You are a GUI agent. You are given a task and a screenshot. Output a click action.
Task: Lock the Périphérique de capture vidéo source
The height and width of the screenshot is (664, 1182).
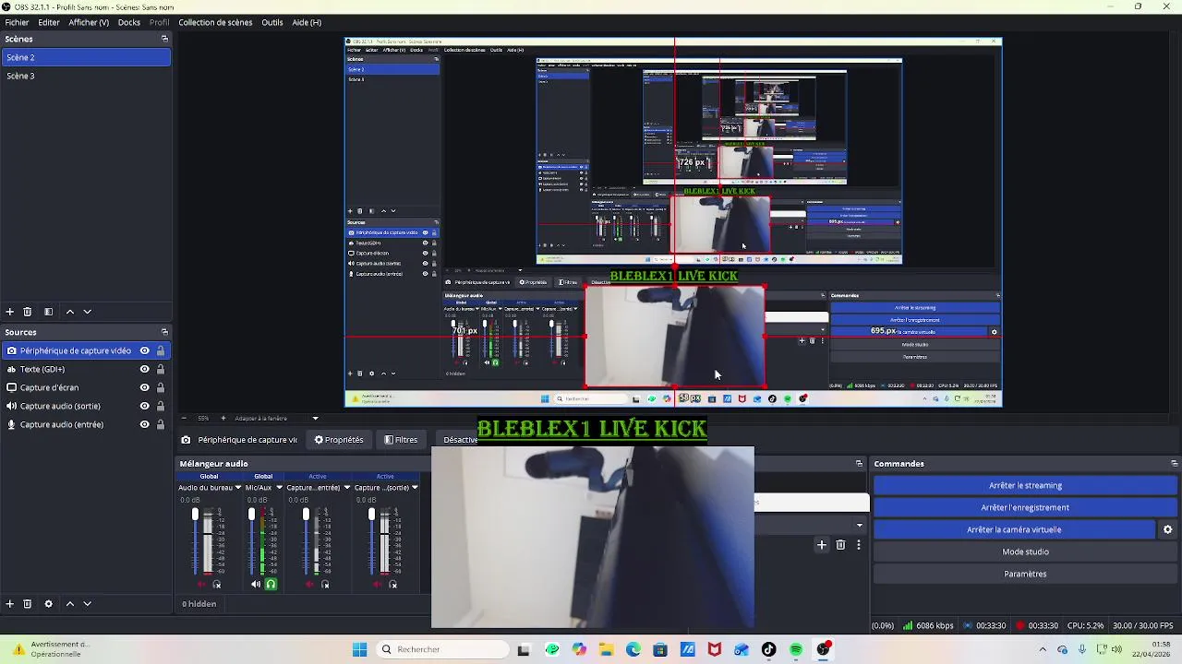point(160,350)
